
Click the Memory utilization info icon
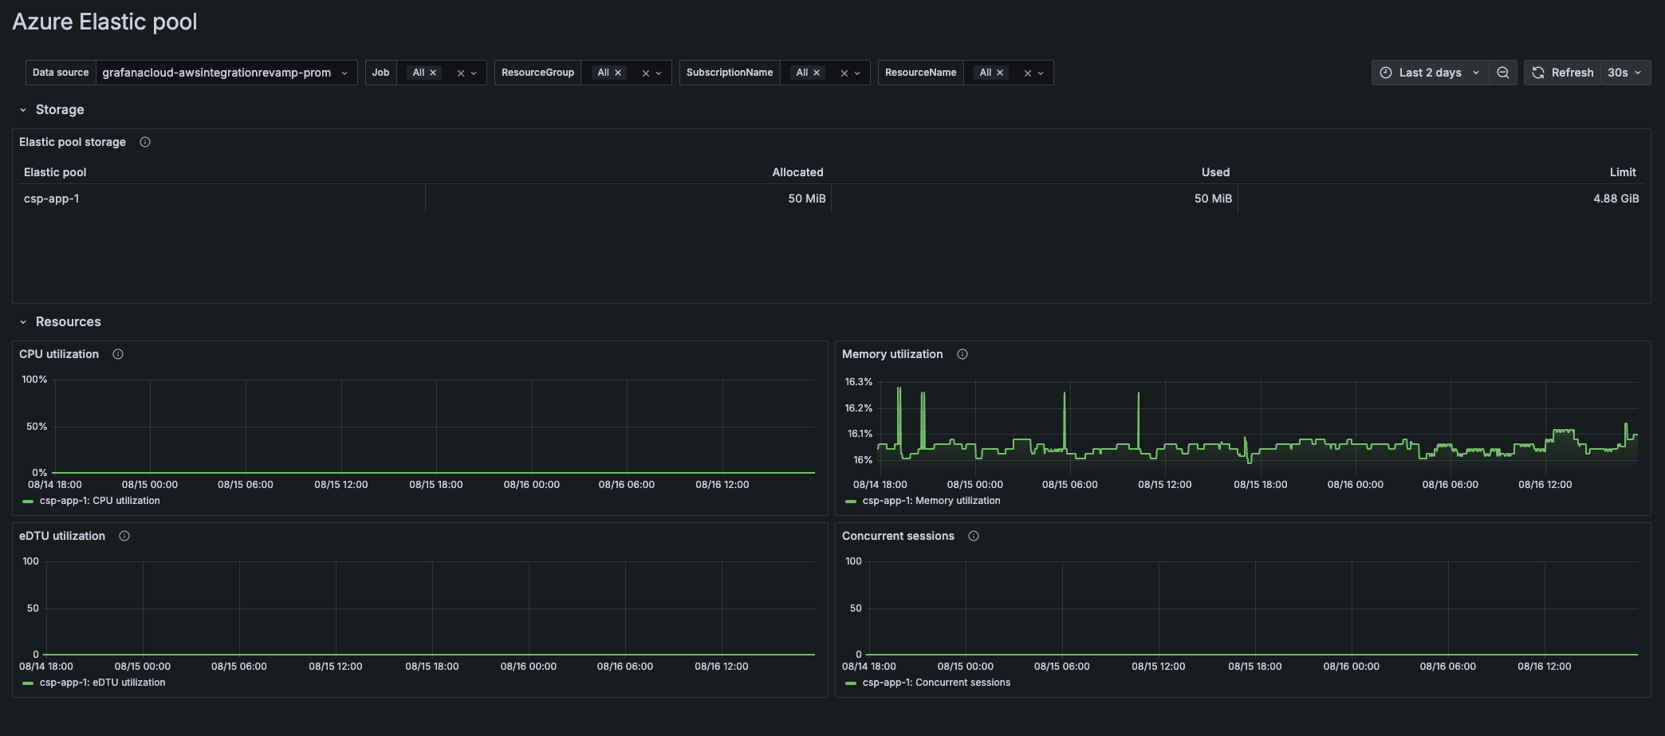tap(962, 354)
